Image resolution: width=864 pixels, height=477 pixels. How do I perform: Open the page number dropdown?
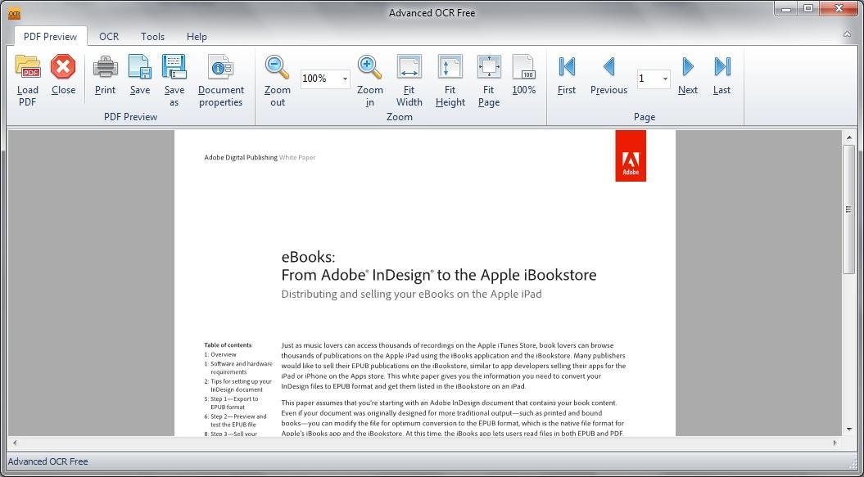[x=663, y=79]
